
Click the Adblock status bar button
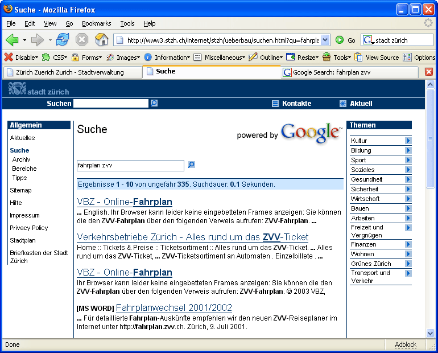[406, 345]
